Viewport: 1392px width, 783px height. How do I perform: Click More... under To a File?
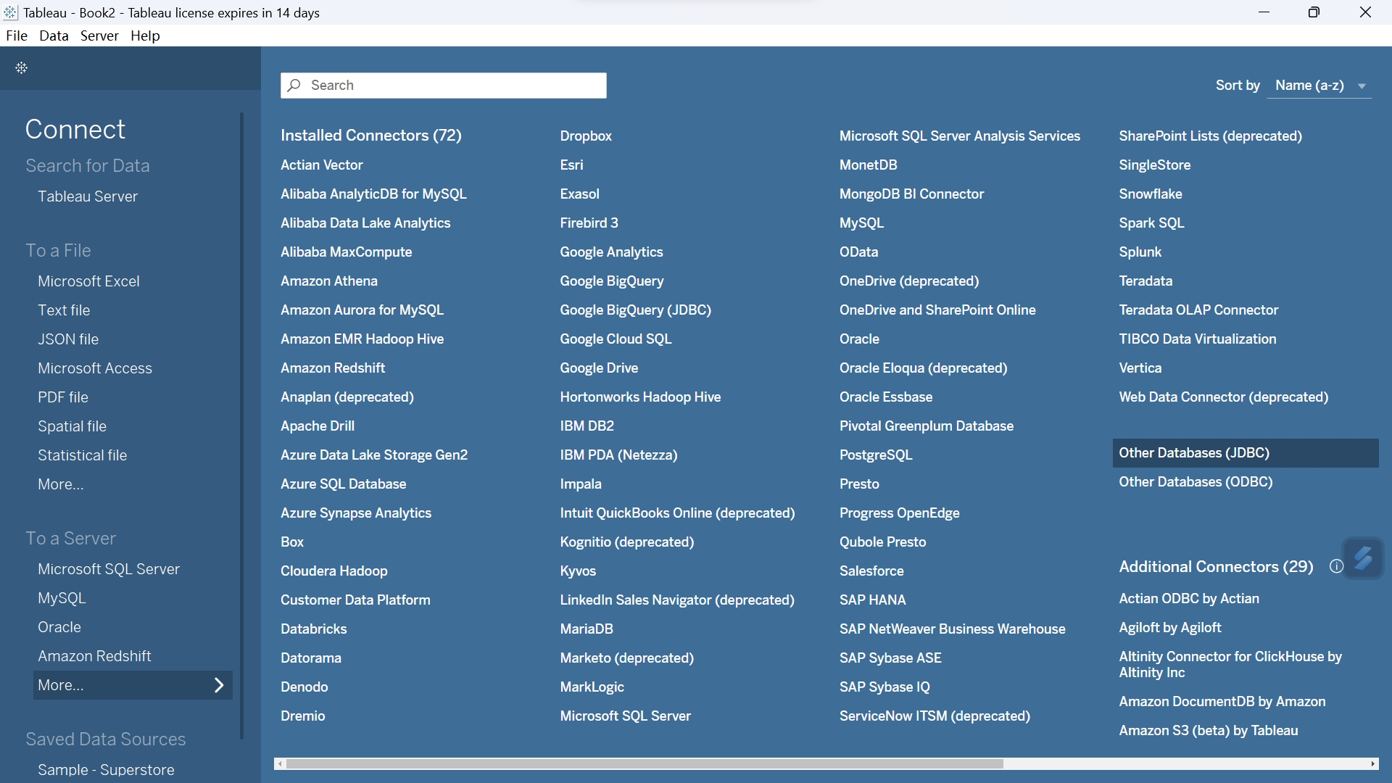[x=61, y=484]
